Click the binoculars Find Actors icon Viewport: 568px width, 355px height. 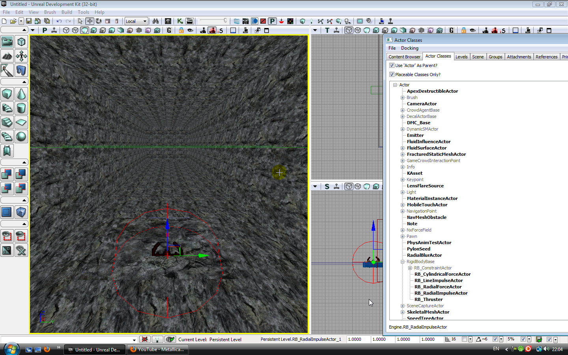click(155, 21)
